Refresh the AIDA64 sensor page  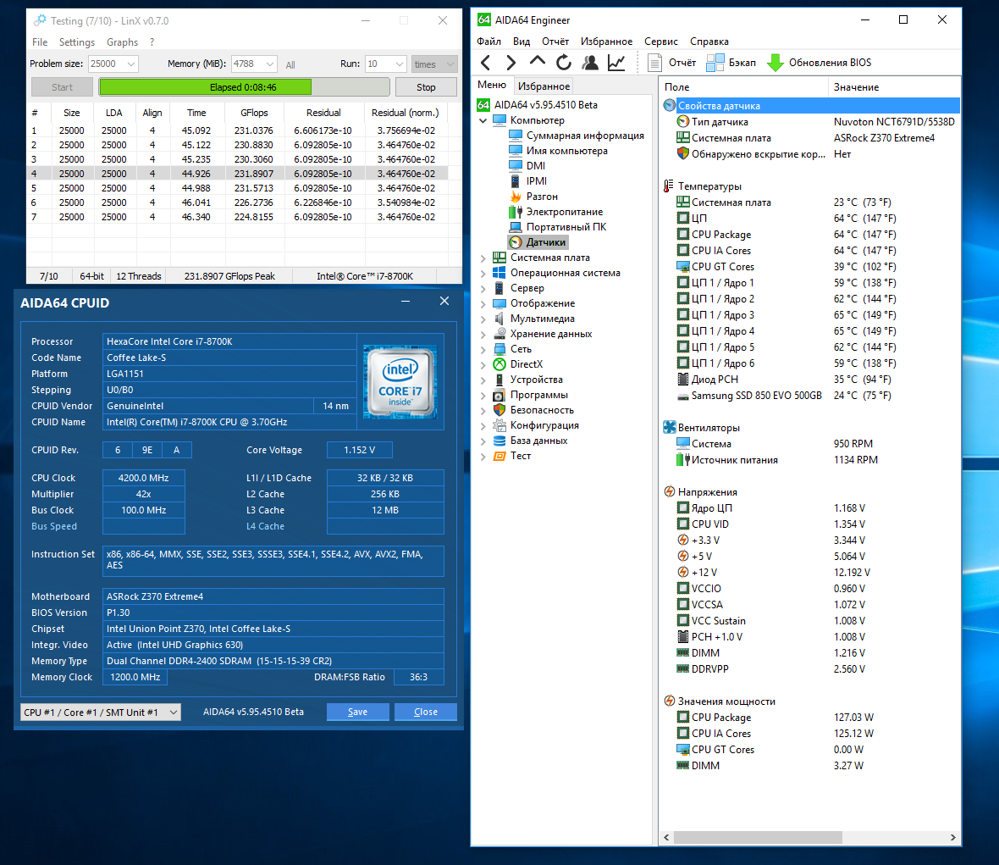click(x=563, y=63)
